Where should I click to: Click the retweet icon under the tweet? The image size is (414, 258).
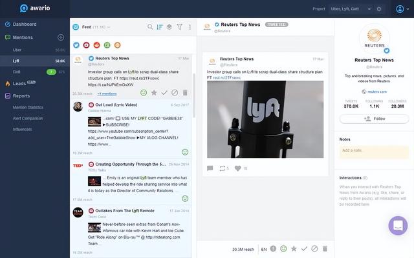[223, 168]
